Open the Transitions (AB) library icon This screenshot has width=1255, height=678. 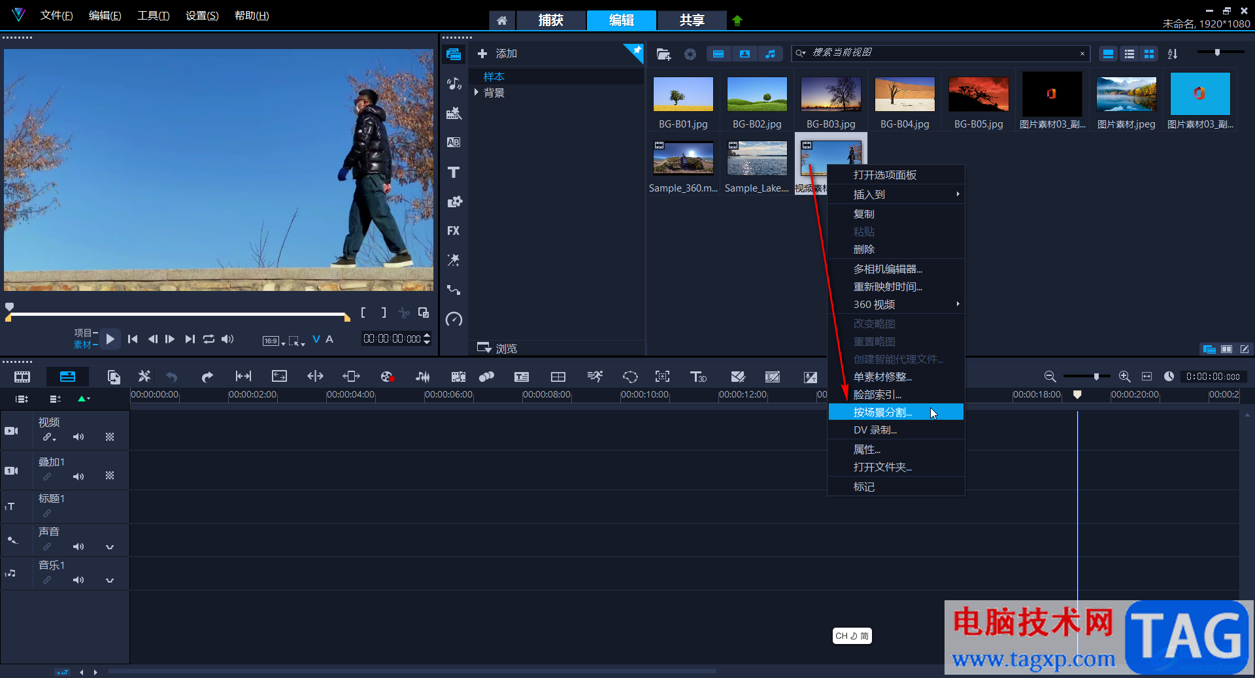tap(454, 143)
